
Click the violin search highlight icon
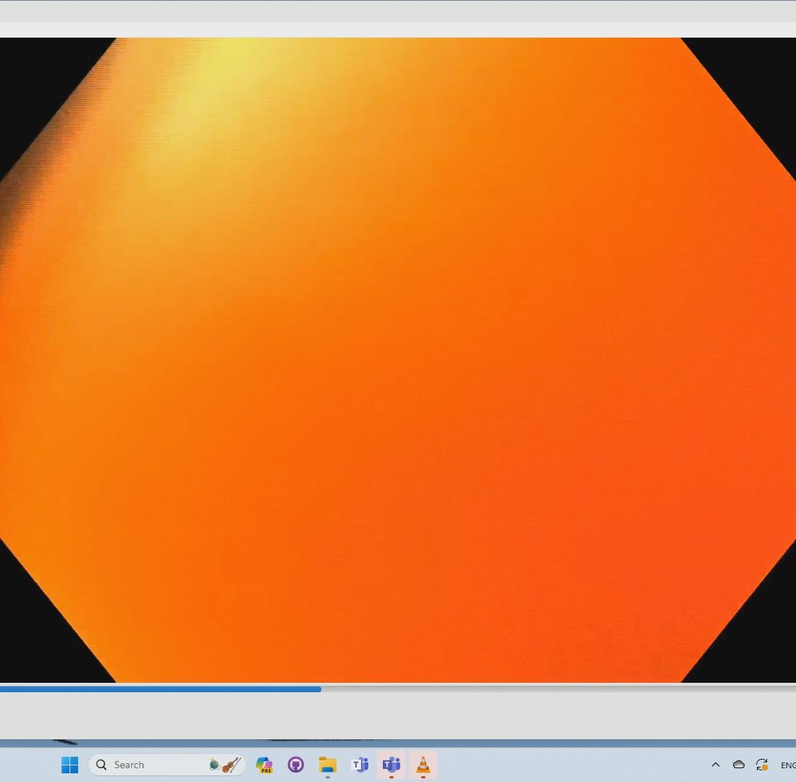(225, 765)
